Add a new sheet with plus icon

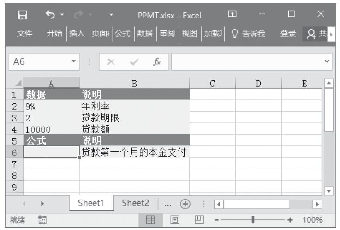tap(185, 204)
